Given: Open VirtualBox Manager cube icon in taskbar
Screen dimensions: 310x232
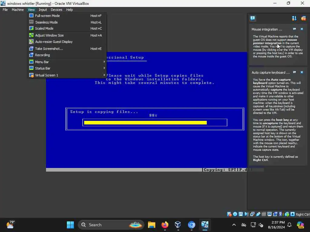Looking at the screenshot, I should tap(178, 225).
